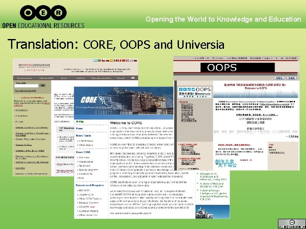Viewport: 306px width, 229px height.
Task: Open the iCampus Project link
Action: (88, 211)
